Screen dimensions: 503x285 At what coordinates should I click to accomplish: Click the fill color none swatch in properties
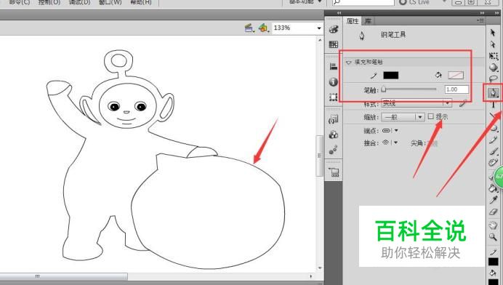tap(456, 76)
